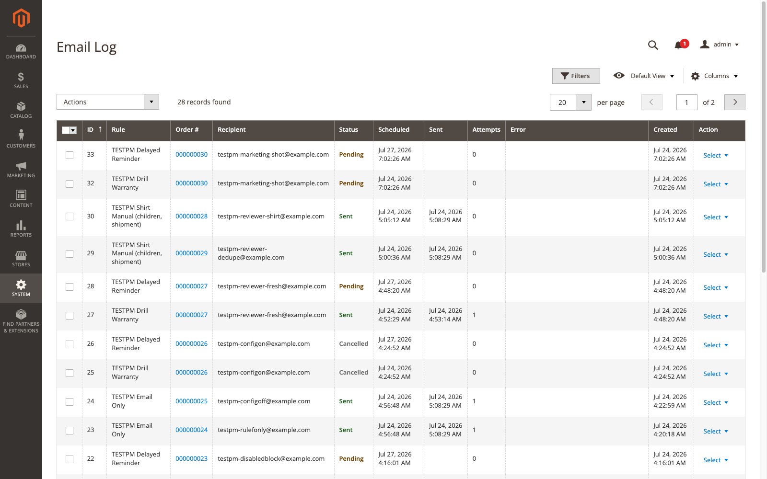Tick the checkbox for row ID 33
Image resolution: width=767 pixels, height=479 pixels.
click(x=70, y=155)
